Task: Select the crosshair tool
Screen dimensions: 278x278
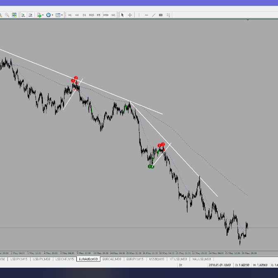Action: pyautogui.click(x=130, y=15)
